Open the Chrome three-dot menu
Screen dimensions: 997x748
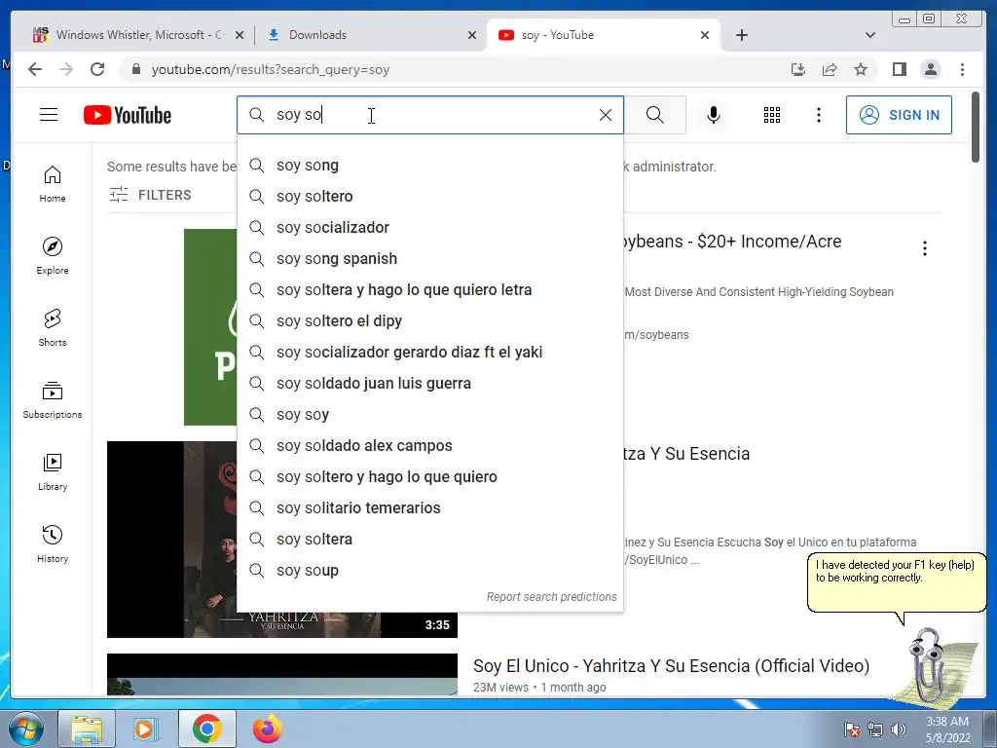(962, 69)
